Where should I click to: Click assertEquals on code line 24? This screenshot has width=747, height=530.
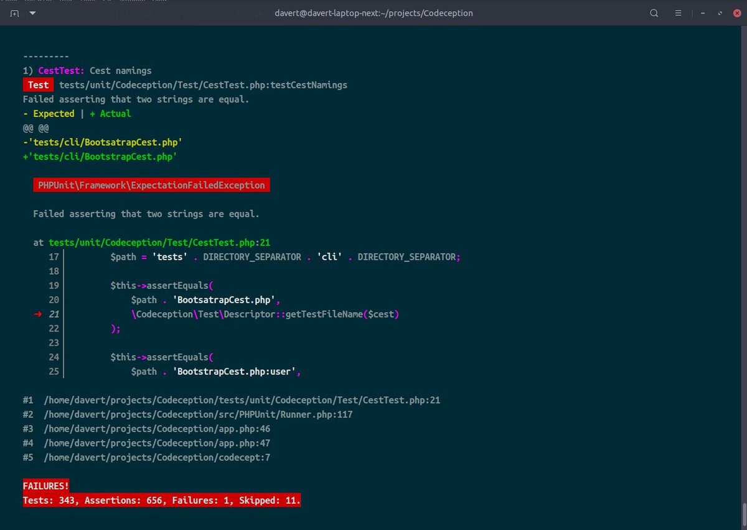coord(177,357)
